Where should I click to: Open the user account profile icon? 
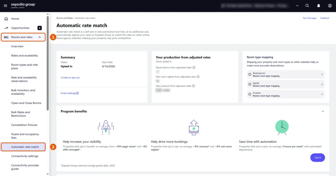pyautogui.click(x=330, y=6)
